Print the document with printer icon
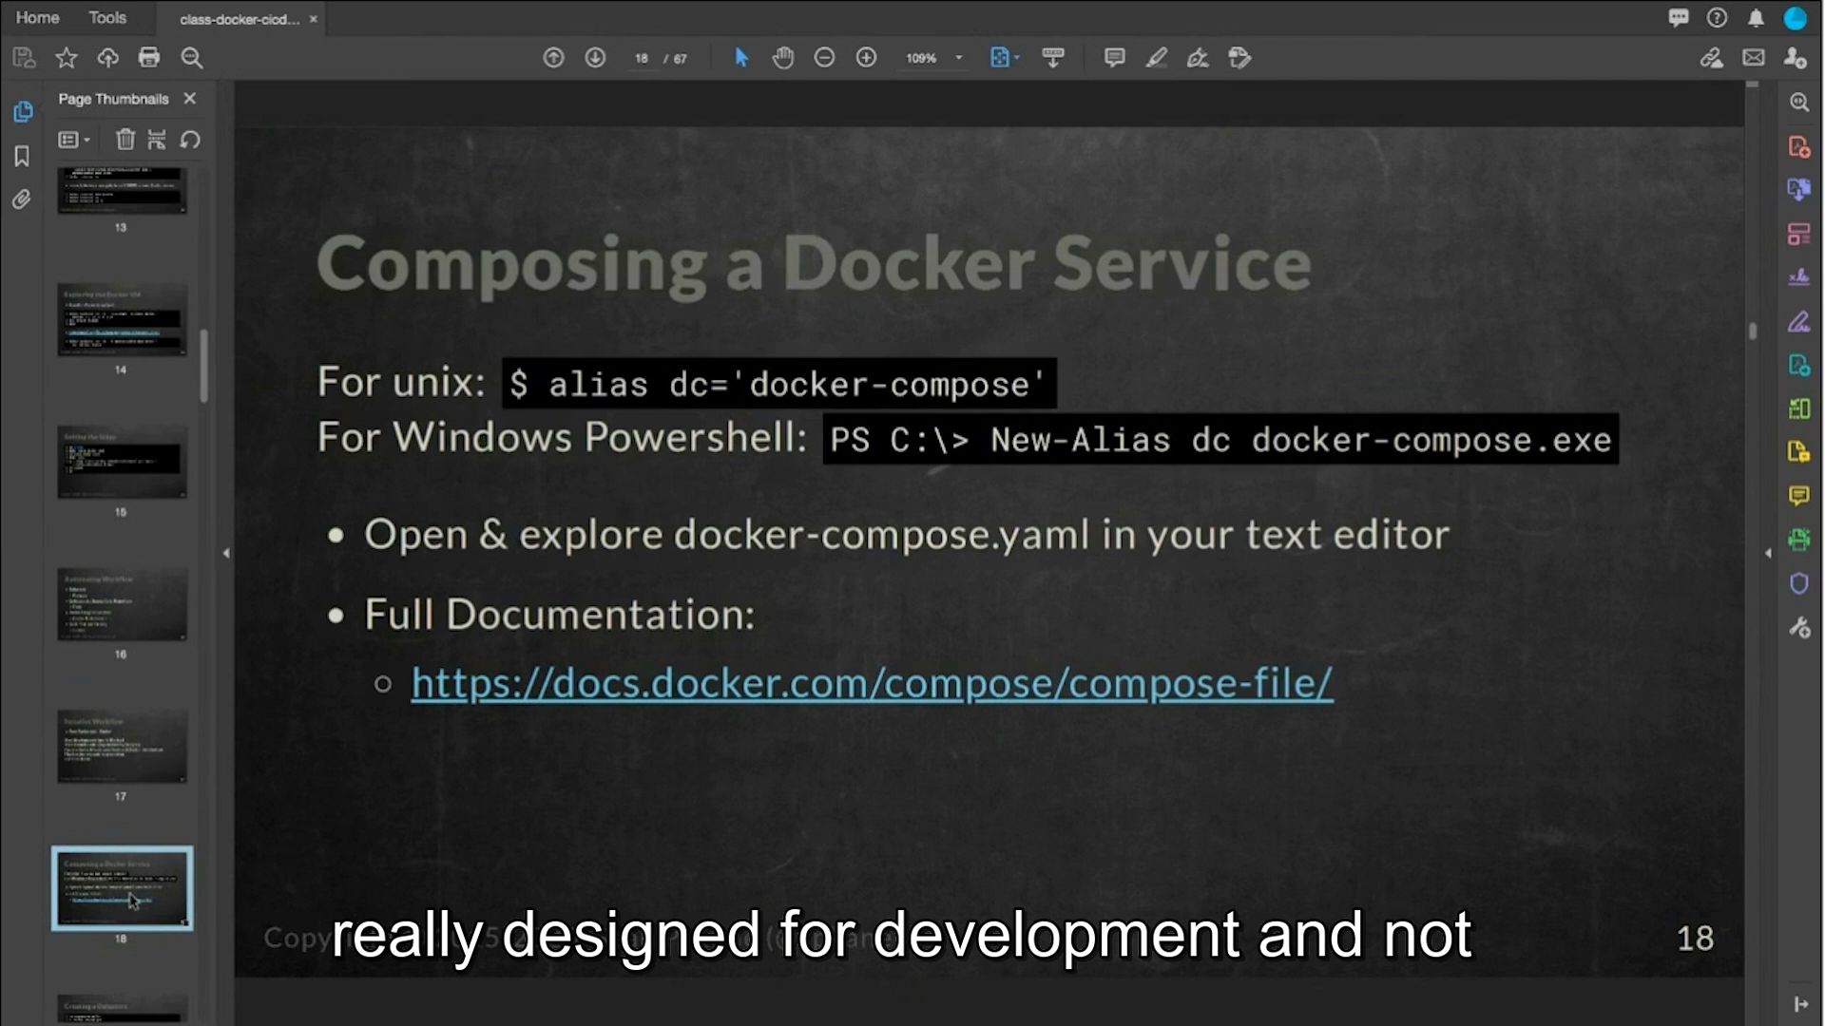Image resolution: width=1825 pixels, height=1026 pixels. click(149, 58)
